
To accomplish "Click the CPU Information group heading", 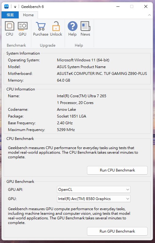I will 21,89.
